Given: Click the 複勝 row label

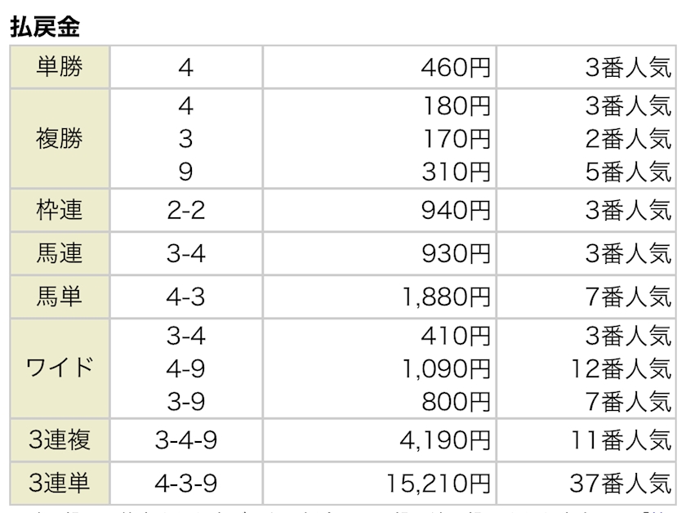Looking at the screenshot, I should pos(60,139).
